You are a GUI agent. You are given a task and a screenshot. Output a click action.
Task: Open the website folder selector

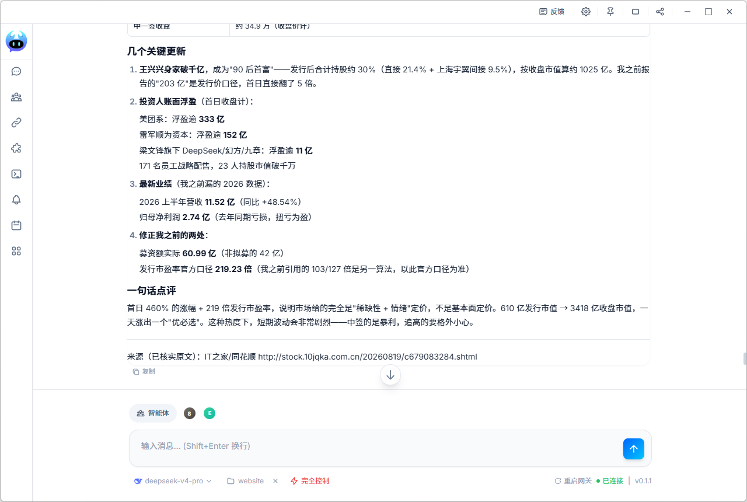tap(246, 481)
